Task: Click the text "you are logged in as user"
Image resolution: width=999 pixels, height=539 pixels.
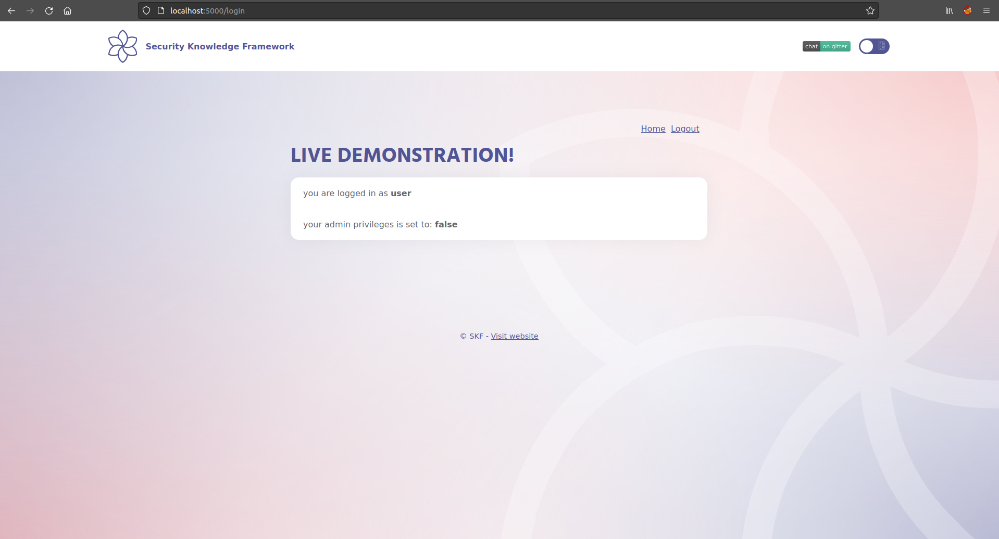Action: click(357, 193)
